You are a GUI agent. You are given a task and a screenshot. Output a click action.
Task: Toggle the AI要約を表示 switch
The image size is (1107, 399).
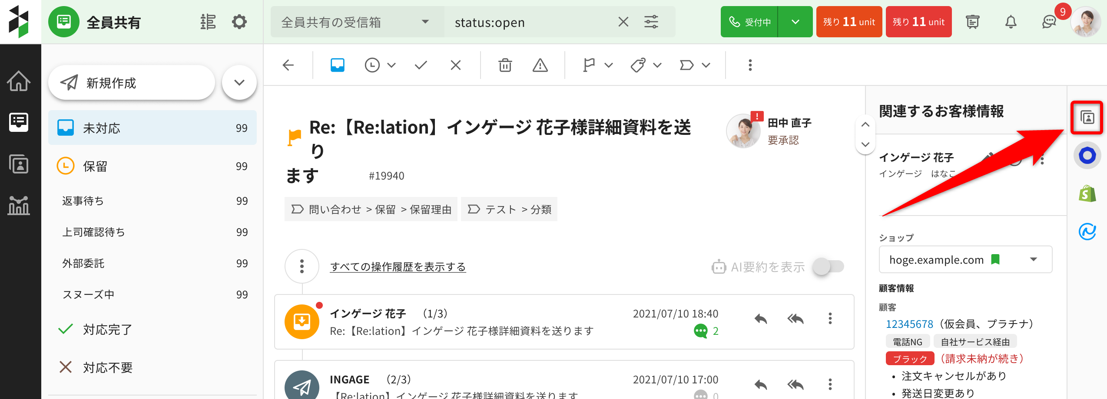[828, 266]
